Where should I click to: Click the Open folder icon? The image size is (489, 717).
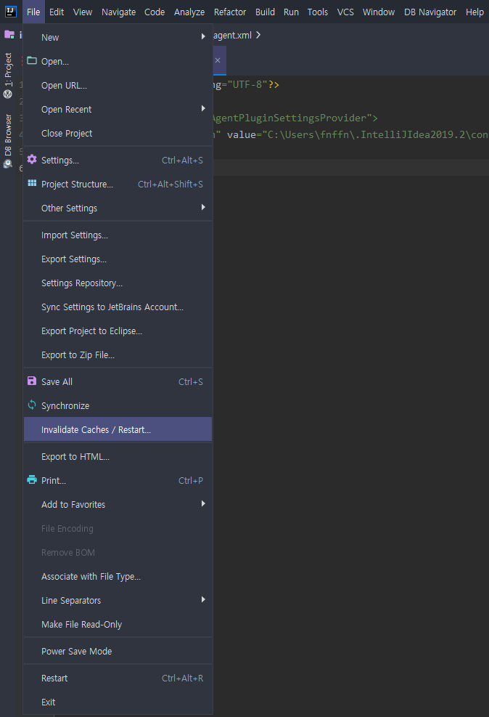[32, 61]
